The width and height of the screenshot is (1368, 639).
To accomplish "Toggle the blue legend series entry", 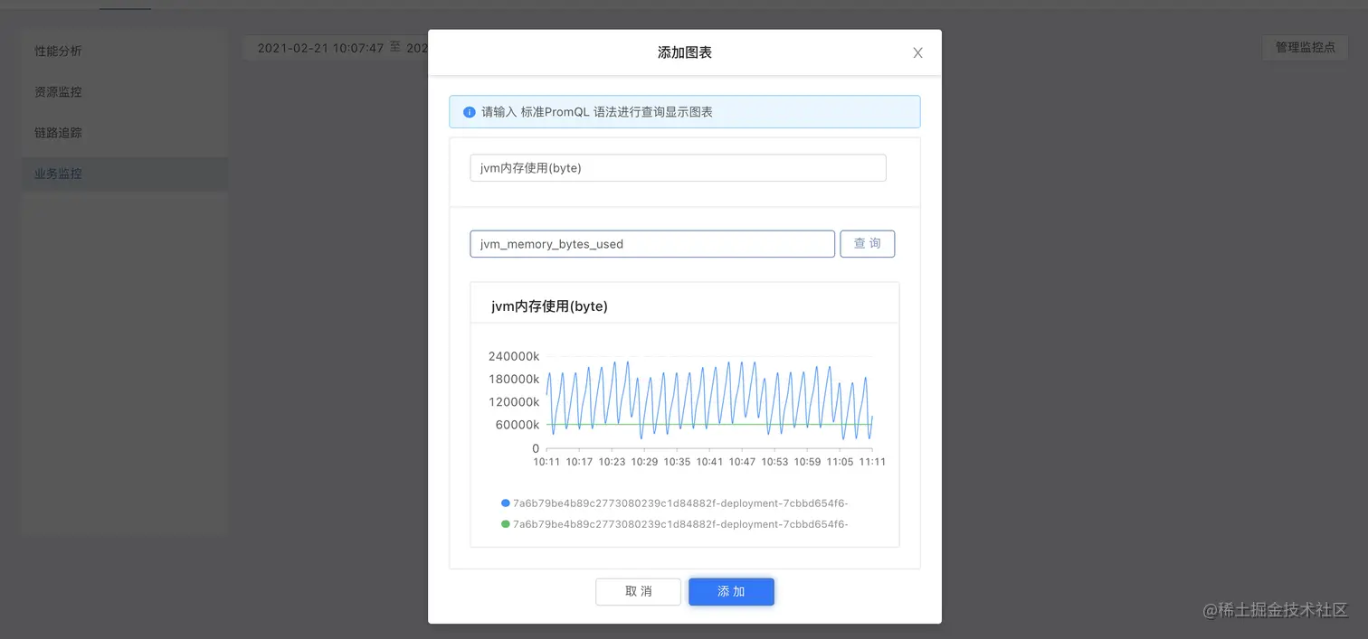I will coord(675,503).
